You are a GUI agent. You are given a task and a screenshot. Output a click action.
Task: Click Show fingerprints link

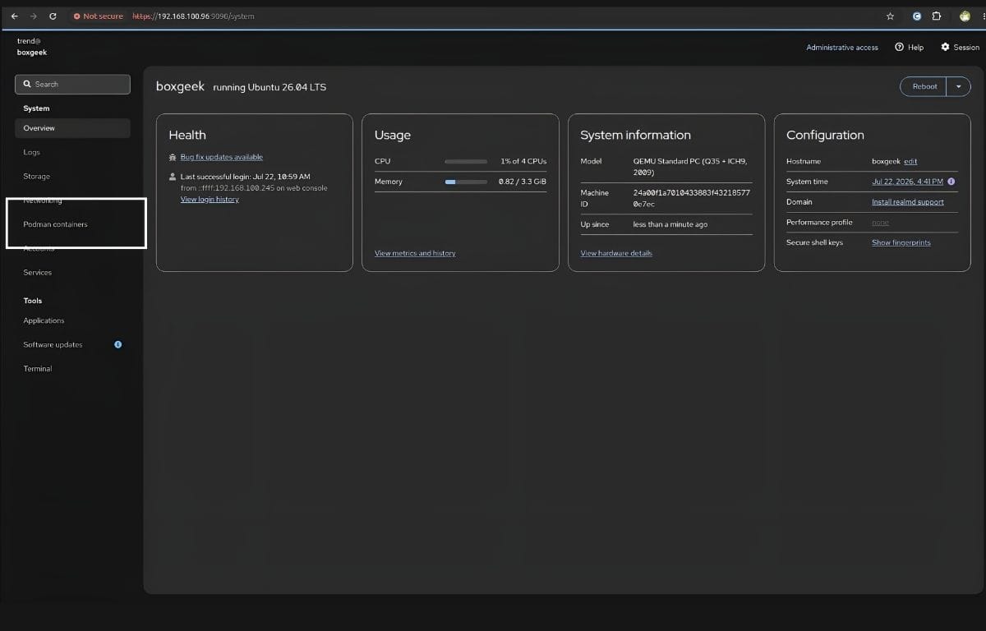pyautogui.click(x=901, y=242)
